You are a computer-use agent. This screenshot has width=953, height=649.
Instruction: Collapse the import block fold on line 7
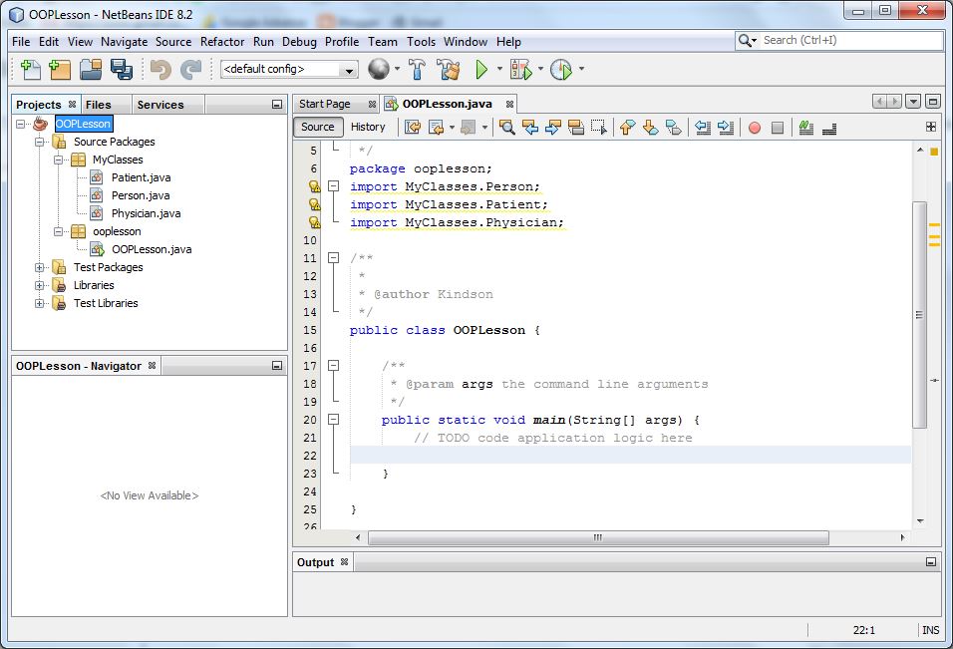point(333,186)
